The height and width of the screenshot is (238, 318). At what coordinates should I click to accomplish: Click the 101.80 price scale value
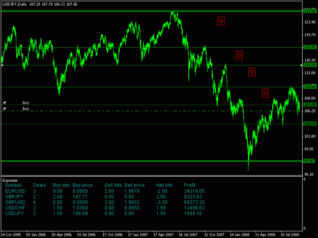[310, 137]
